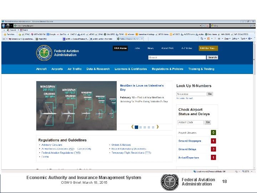Click the Print toolbar icon

(219, 39)
